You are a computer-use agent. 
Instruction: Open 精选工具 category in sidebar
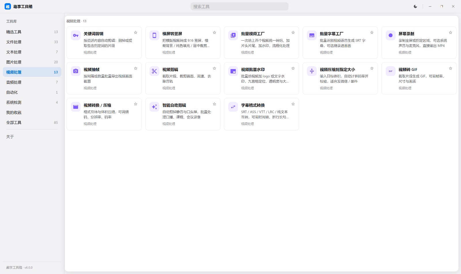coord(32,32)
